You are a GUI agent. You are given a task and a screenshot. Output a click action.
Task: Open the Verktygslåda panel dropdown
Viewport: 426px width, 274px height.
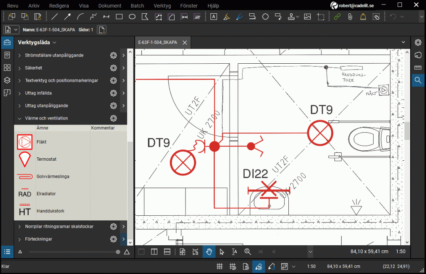coord(54,42)
